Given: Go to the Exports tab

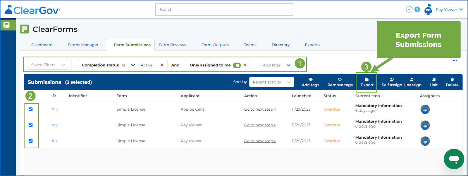Looking at the screenshot, I should 312,45.
